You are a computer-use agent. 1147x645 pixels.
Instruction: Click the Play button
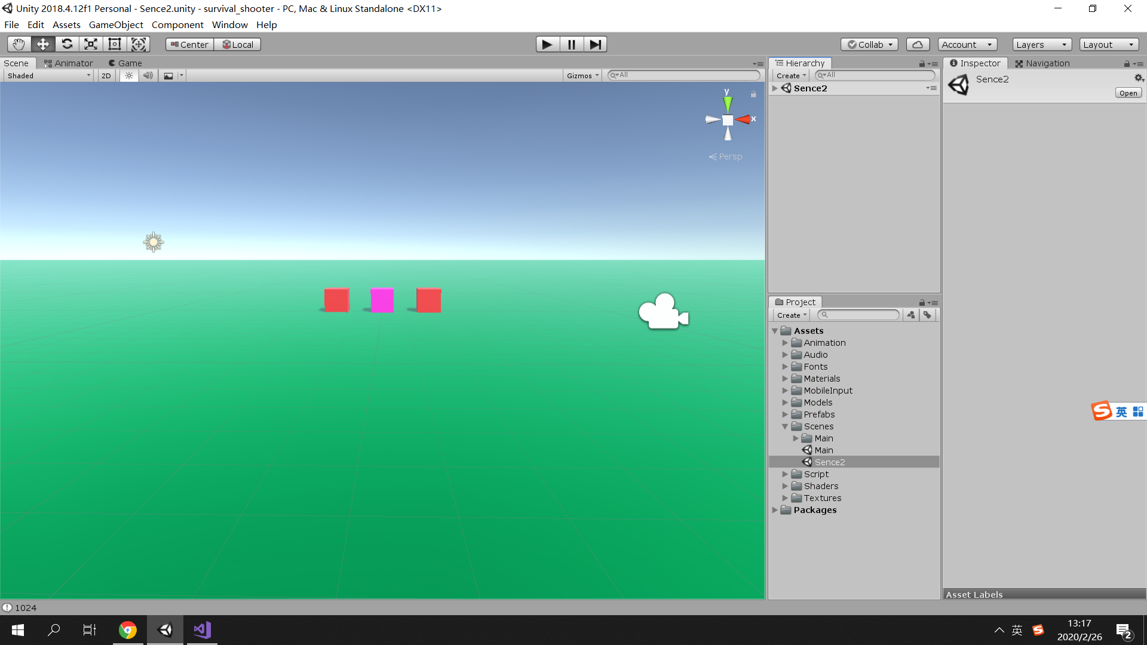(x=547, y=44)
